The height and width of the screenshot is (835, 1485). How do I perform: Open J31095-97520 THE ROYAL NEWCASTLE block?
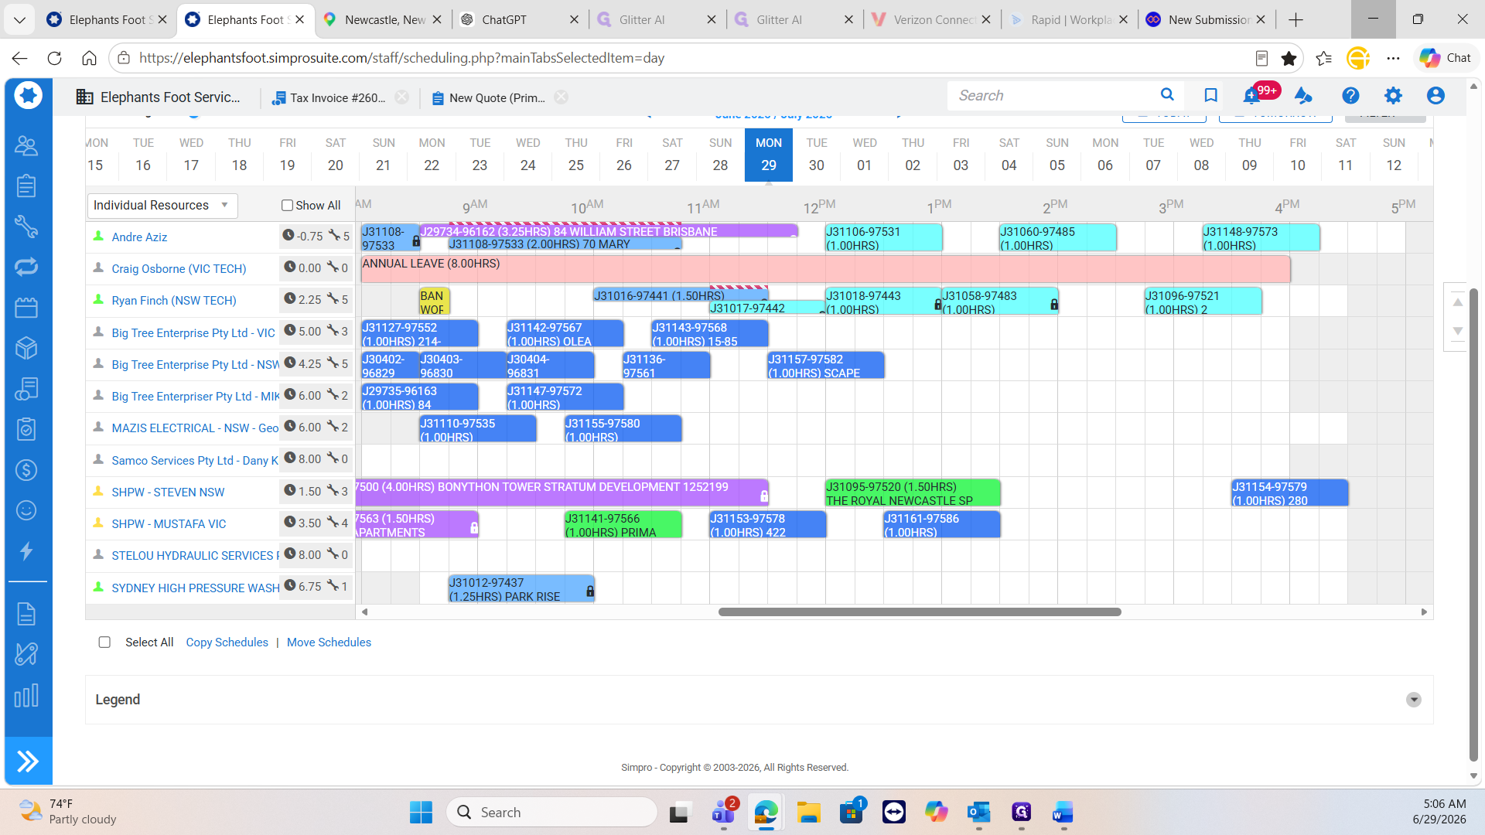pos(913,493)
